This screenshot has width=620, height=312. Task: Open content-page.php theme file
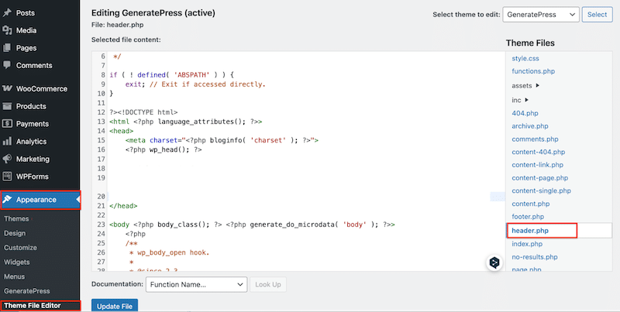pyautogui.click(x=539, y=178)
